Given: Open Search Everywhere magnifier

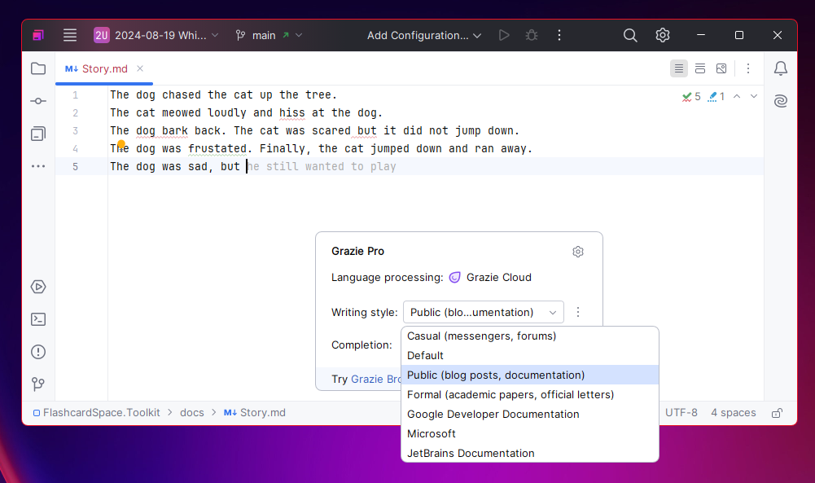Looking at the screenshot, I should pos(630,35).
